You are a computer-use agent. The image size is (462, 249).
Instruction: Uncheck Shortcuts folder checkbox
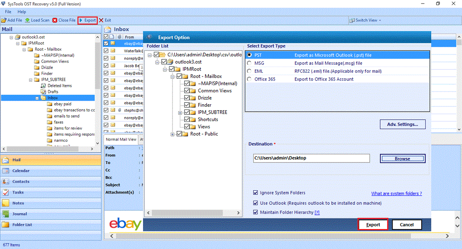pyautogui.click(x=187, y=119)
